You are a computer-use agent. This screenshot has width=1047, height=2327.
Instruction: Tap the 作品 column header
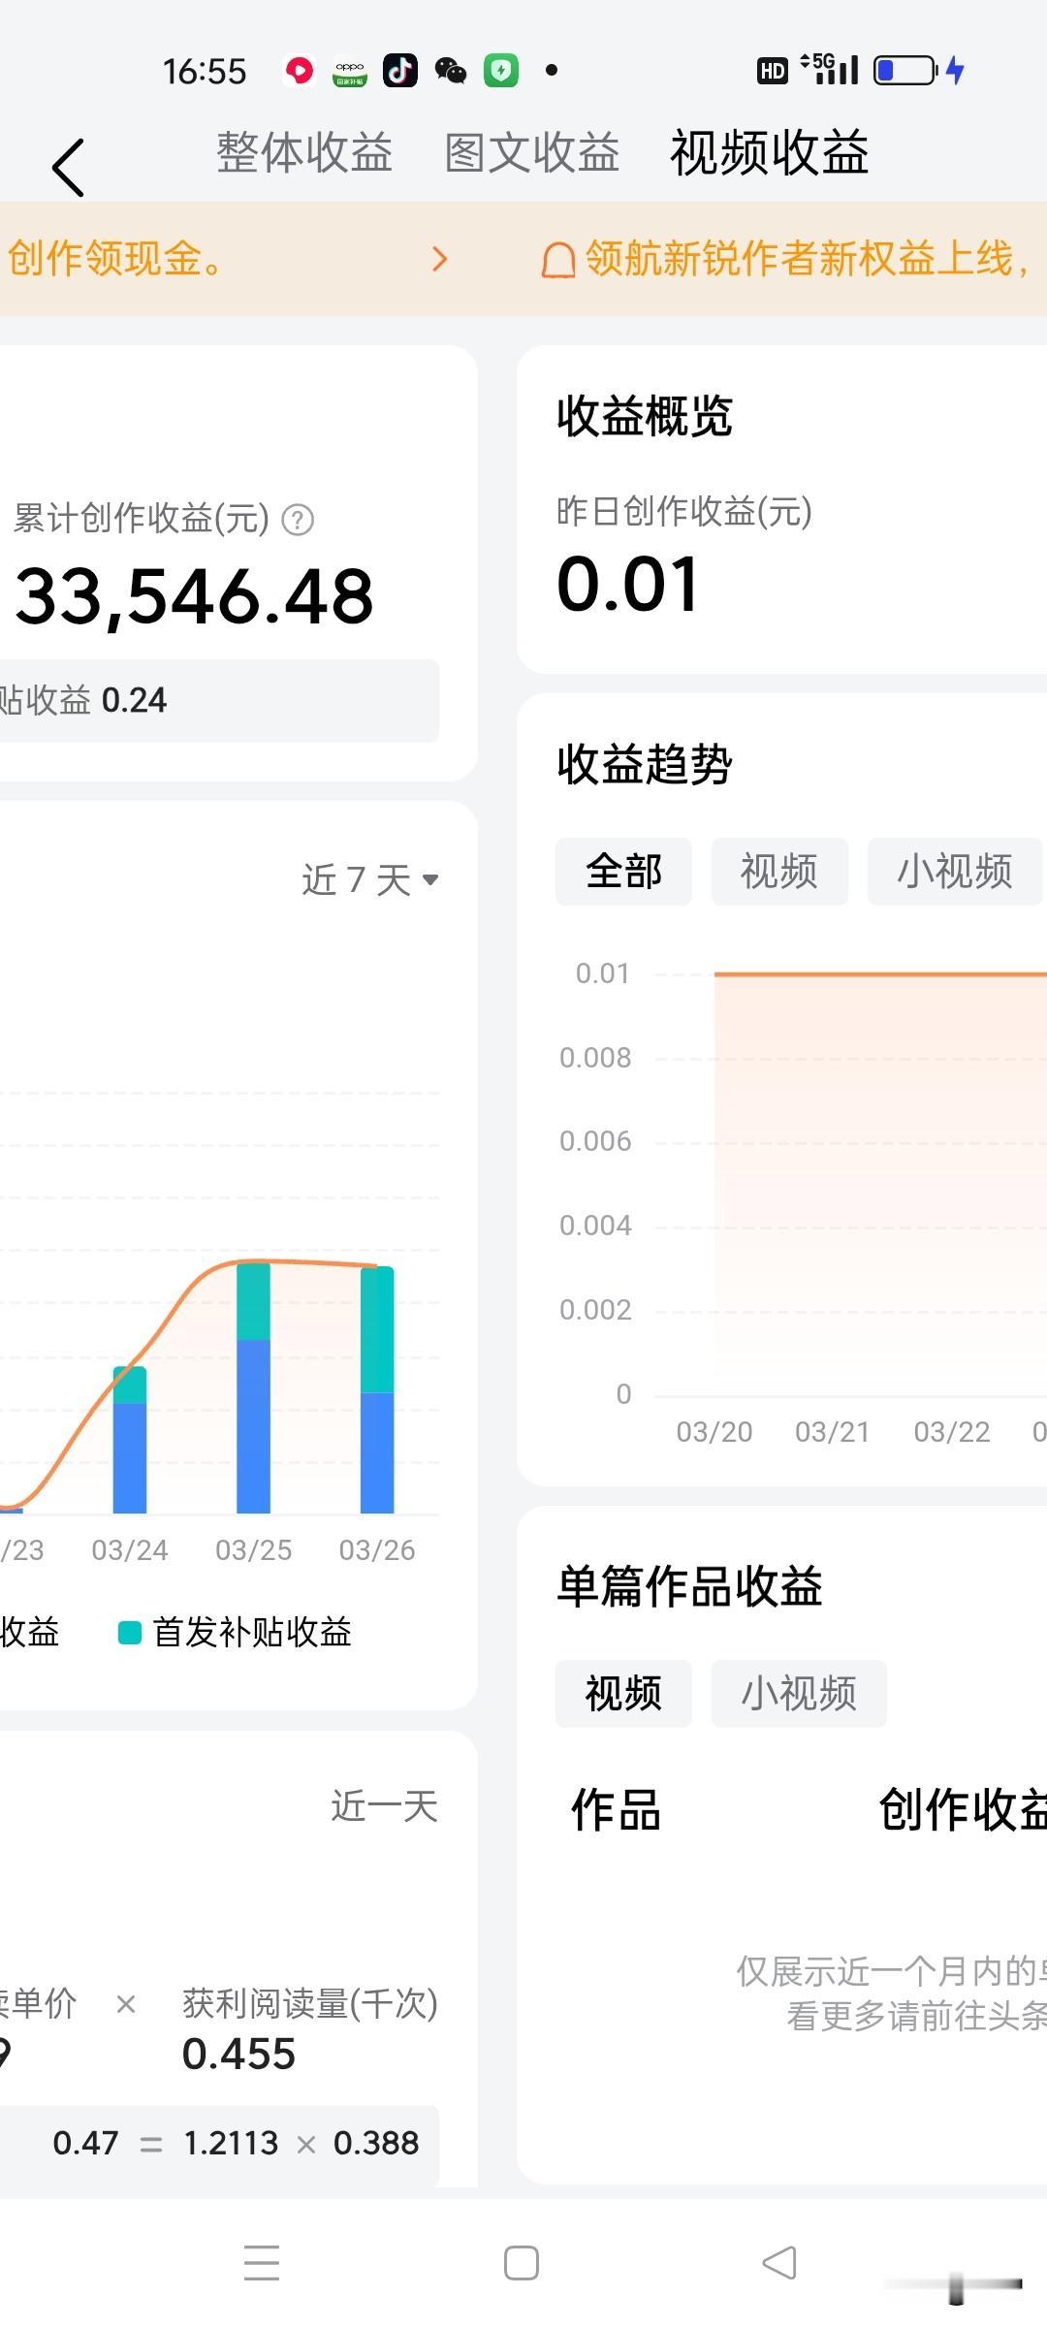point(616,1810)
